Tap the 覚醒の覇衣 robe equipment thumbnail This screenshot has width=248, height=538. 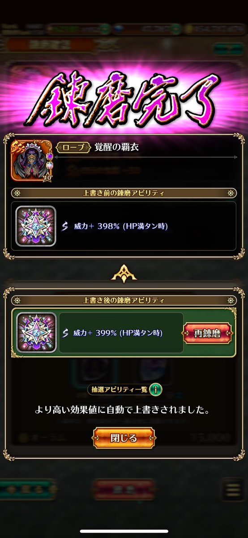coord(32,161)
